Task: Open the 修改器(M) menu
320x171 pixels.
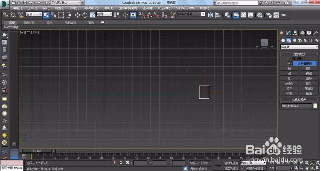Action: (x=92, y=8)
